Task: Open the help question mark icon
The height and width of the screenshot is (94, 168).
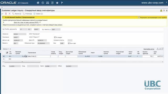Action: coord(164,10)
